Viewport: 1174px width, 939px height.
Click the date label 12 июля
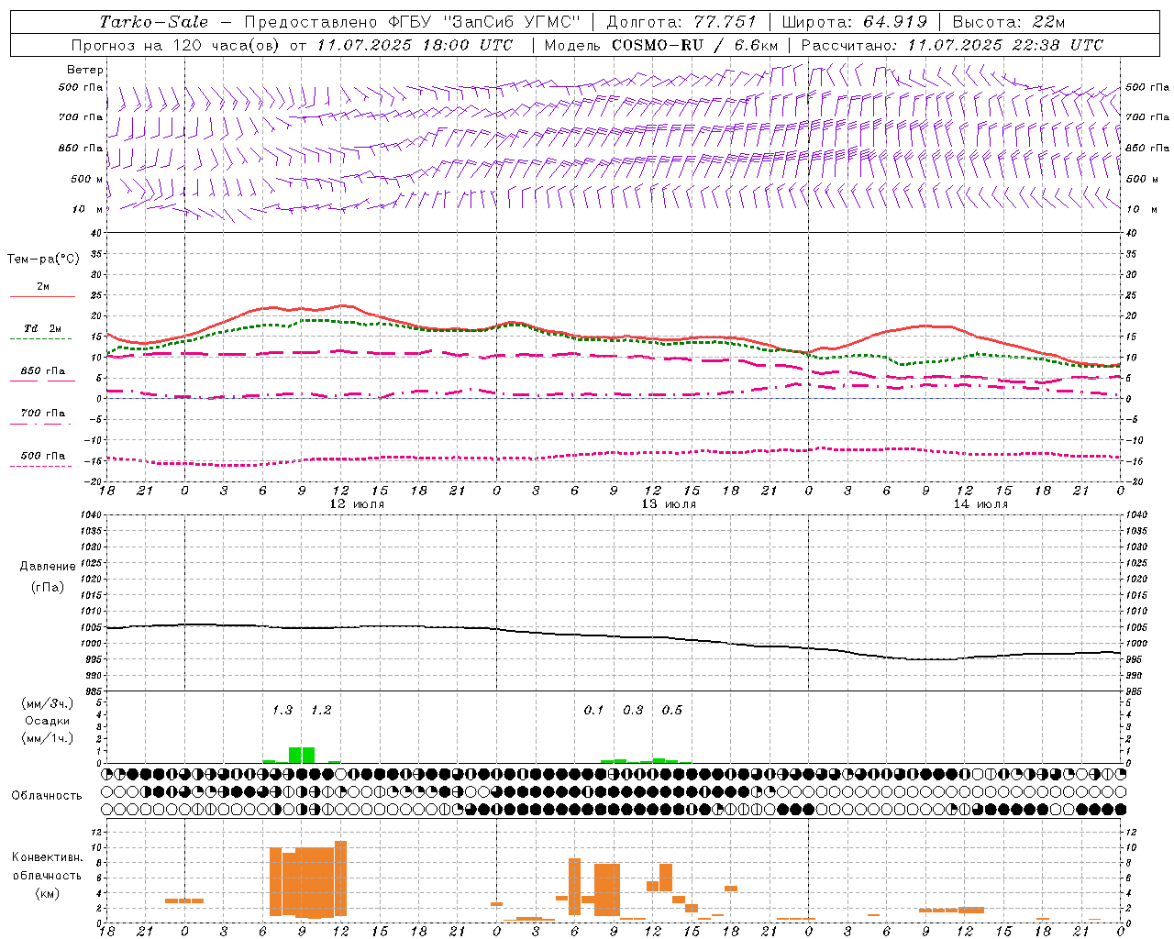[x=357, y=504]
